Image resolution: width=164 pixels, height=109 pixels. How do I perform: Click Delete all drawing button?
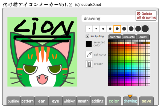click(146, 15)
